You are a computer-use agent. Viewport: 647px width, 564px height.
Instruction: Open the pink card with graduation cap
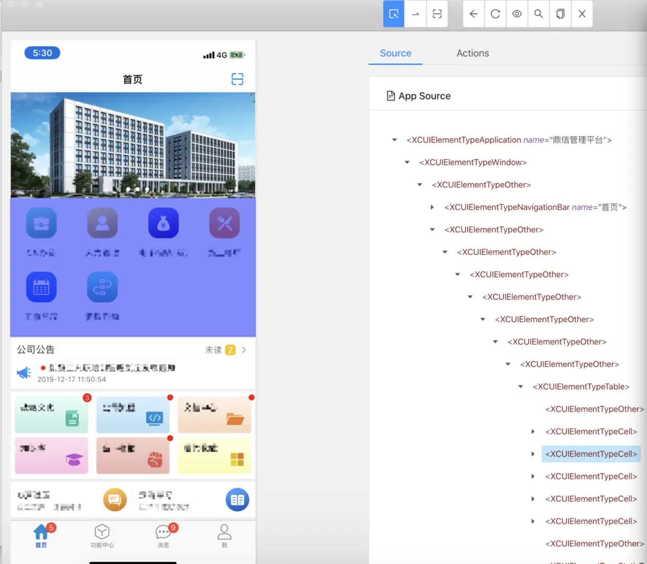[x=52, y=455]
